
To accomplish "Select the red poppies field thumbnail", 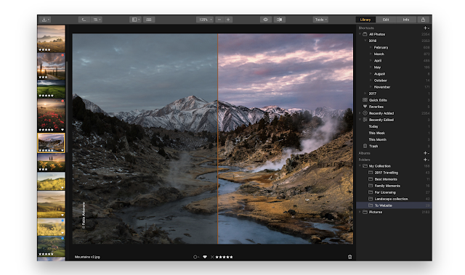I will tap(51, 115).
